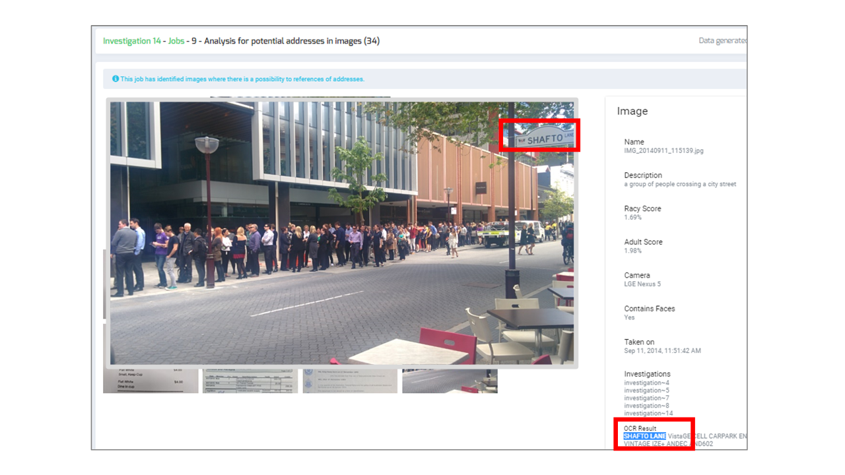Open the investigation~14 link

(x=649, y=414)
